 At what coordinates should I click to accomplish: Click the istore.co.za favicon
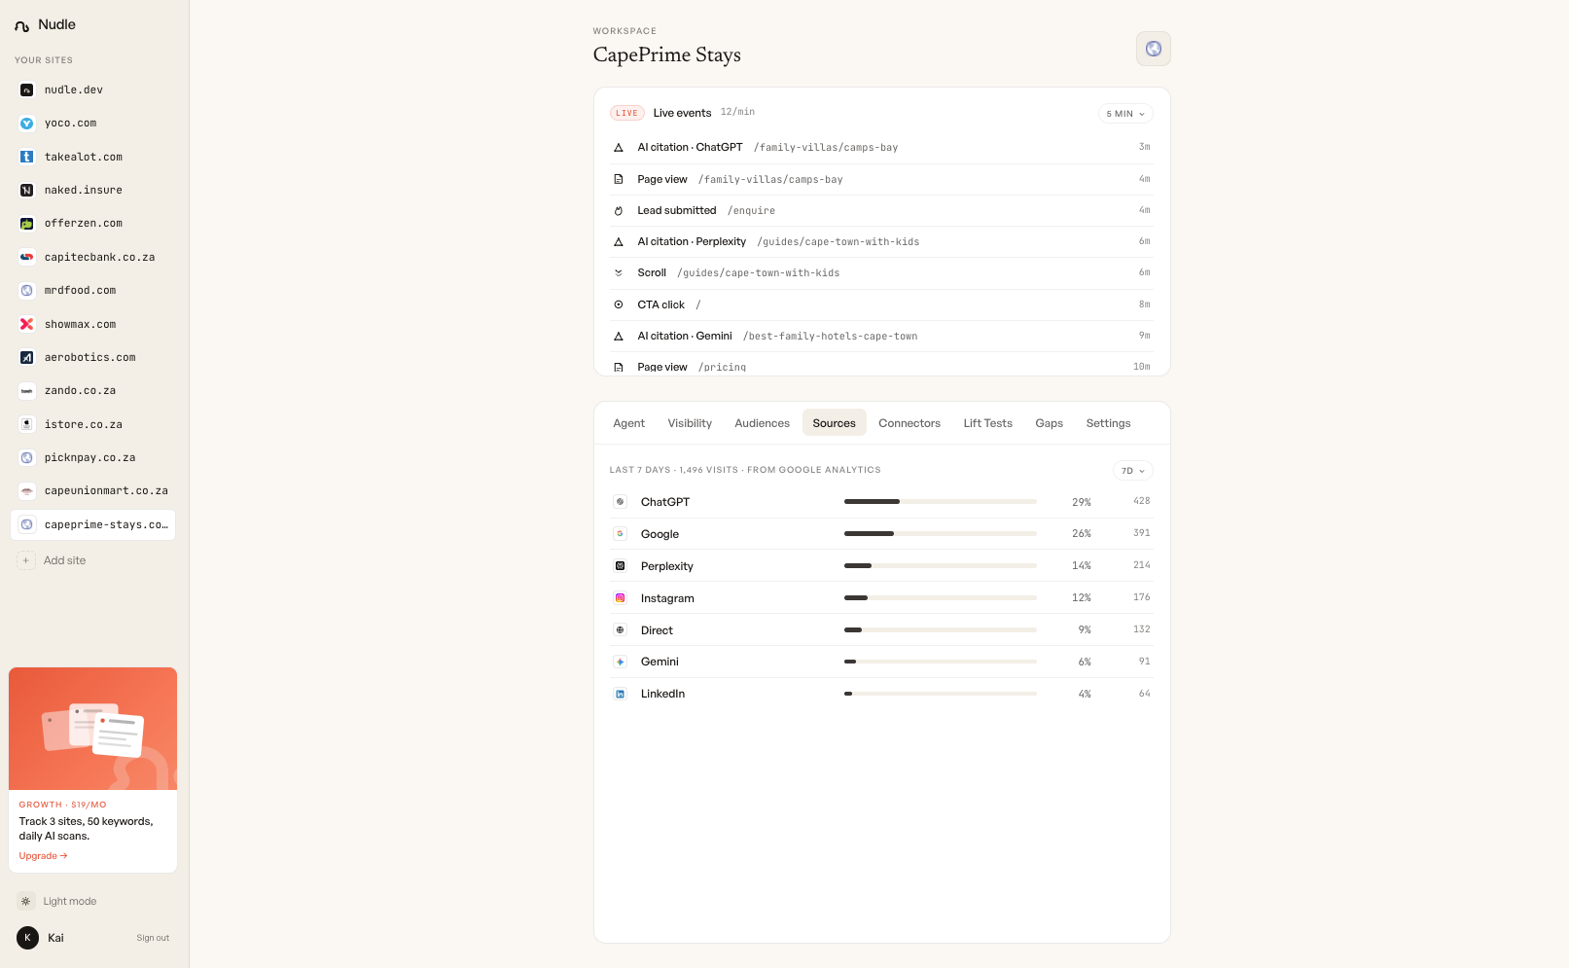27,424
